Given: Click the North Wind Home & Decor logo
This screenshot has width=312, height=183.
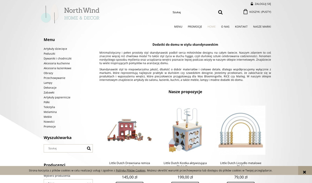Looking at the screenshot, I should coord(70,14).
